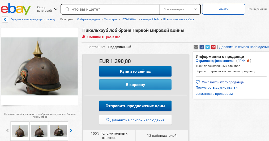The height and width of the screenshot is (141, 269).
Task: Show next thumbnails with blue right arrow
Action: [x=71, y=131]
